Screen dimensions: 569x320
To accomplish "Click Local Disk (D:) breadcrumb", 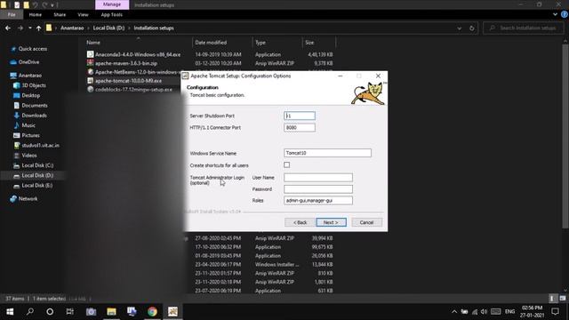I will (x=108, y=28).
